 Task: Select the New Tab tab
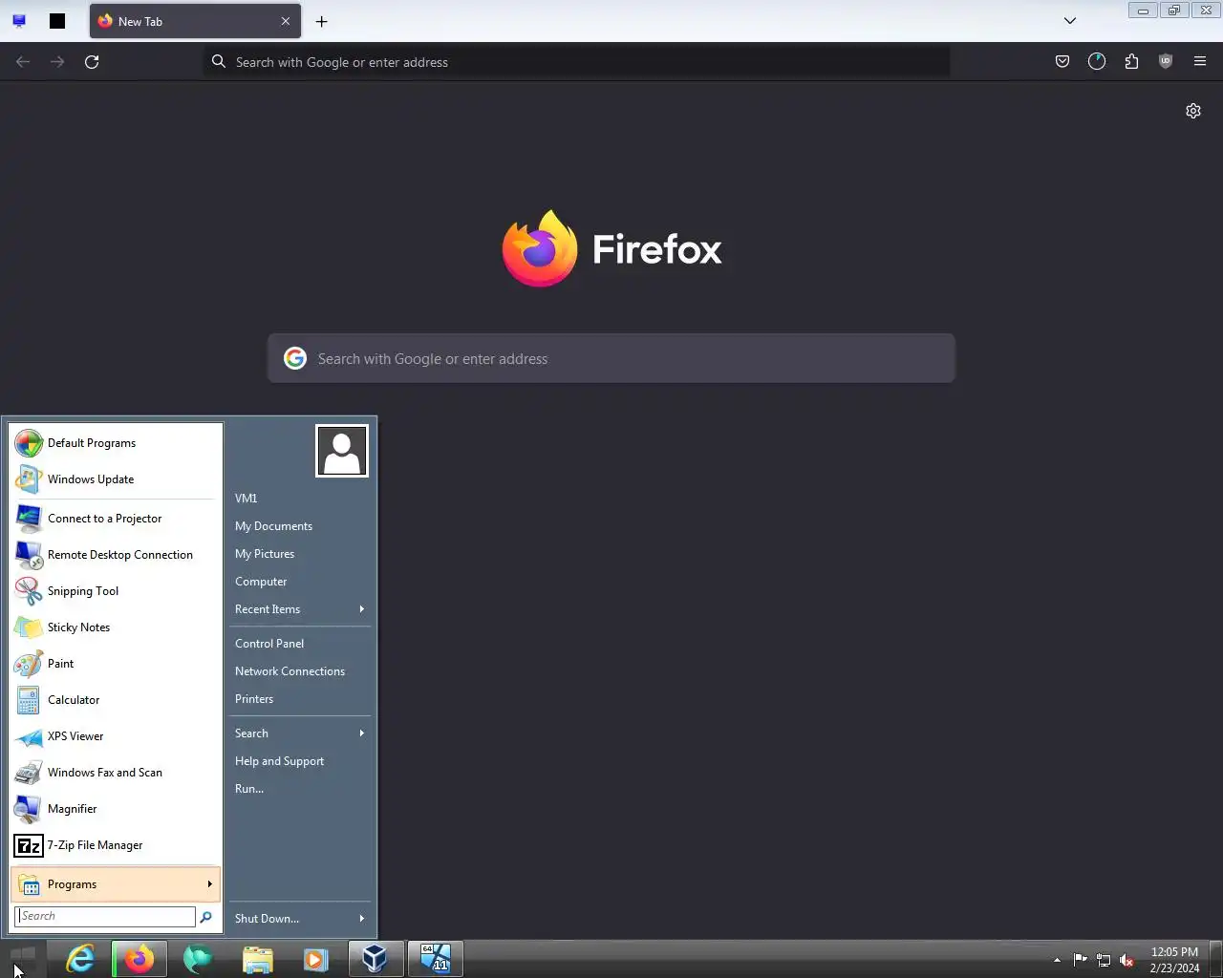195,21
